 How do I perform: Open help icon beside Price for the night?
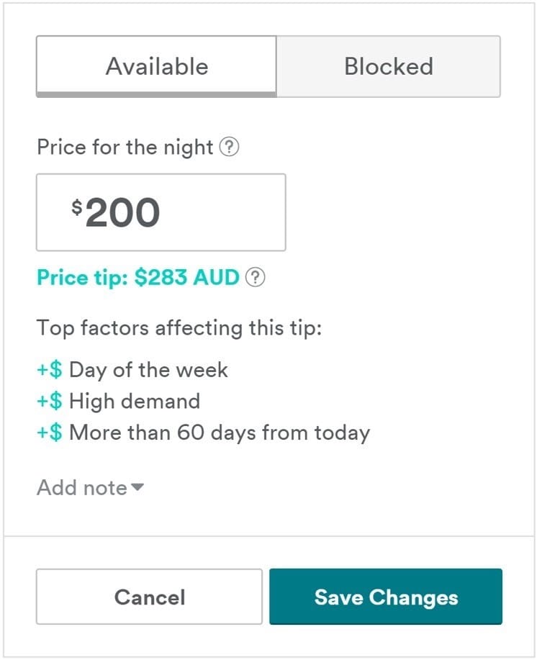(x=229, y=148)
